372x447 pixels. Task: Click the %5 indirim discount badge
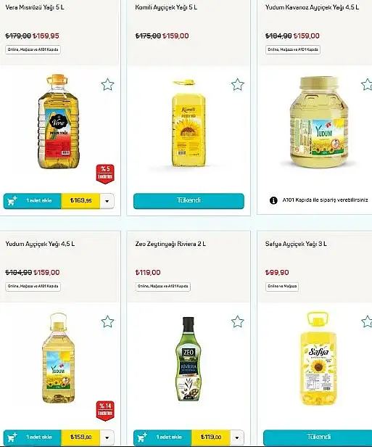tap(105, 174)
